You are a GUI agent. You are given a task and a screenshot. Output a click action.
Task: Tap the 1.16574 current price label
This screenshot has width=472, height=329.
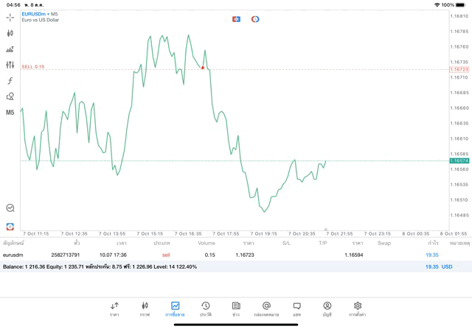click(459, 160)
